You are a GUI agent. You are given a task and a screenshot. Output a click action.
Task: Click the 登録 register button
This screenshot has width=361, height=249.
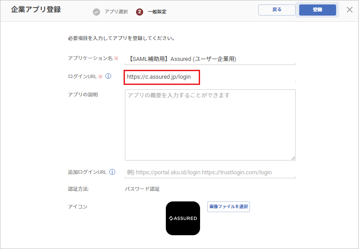click(x=317, y=10)
